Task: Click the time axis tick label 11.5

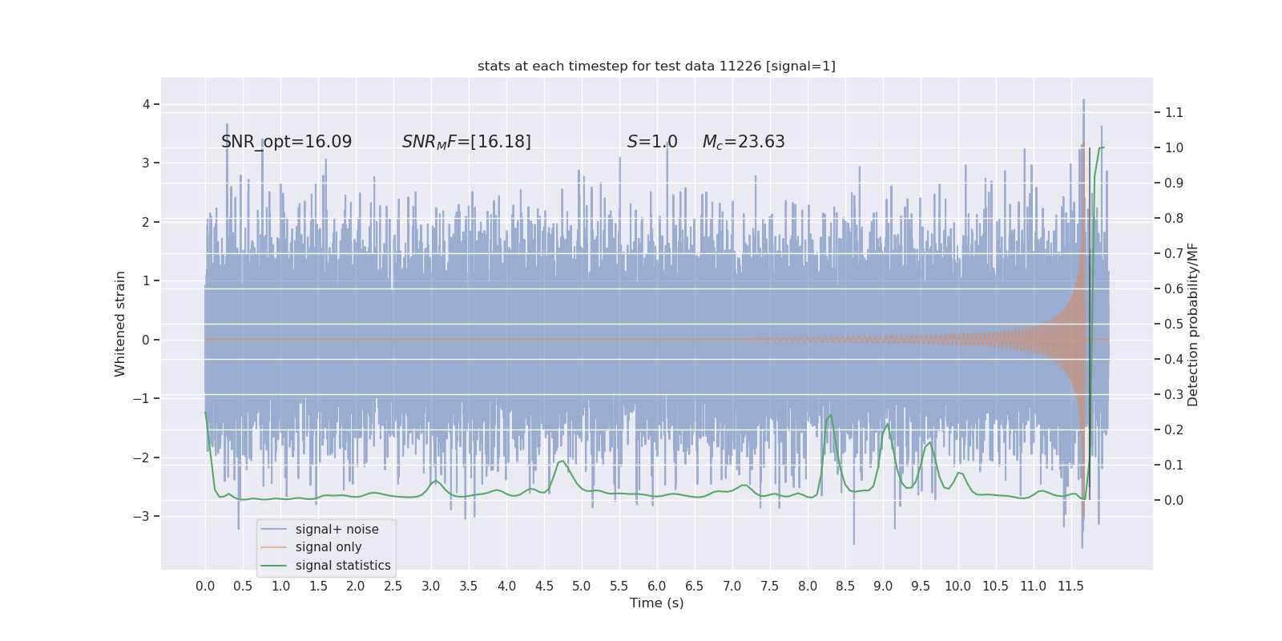Action: coord(1071,586)
